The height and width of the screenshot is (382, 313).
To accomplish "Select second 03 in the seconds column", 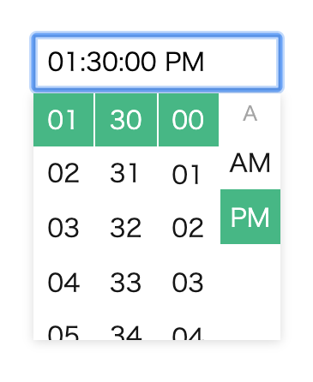I will (x=189, y=283).
